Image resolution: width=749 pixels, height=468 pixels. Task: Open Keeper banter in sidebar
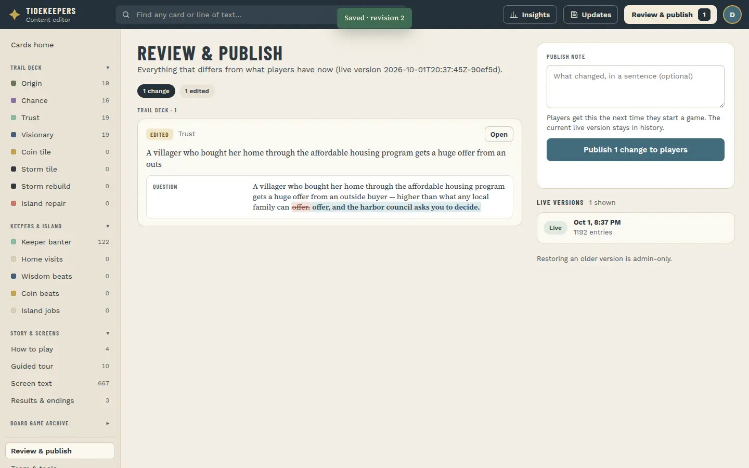[x=60, y=242]
